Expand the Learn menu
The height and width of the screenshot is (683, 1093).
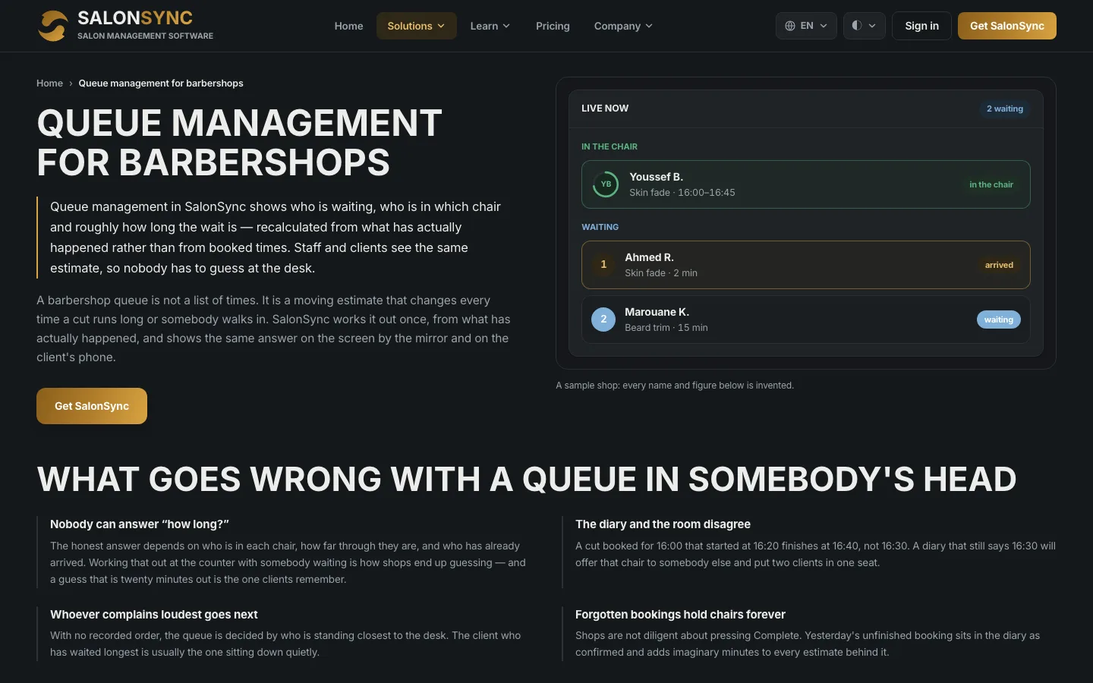click(x=490, y=26)
